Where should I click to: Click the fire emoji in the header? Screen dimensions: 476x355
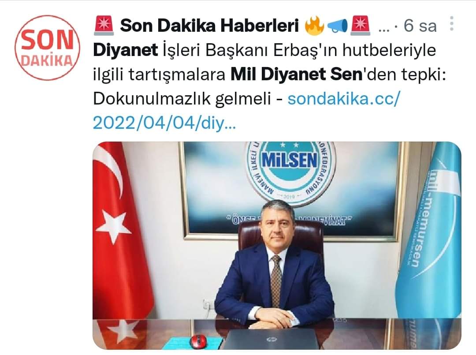(x=314, y=26)
